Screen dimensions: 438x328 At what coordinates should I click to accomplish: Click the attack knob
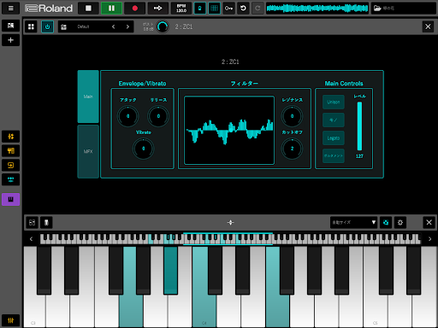[127, 116]
